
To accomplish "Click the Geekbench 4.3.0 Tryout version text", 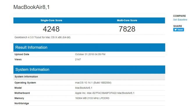I will [42, 37].
